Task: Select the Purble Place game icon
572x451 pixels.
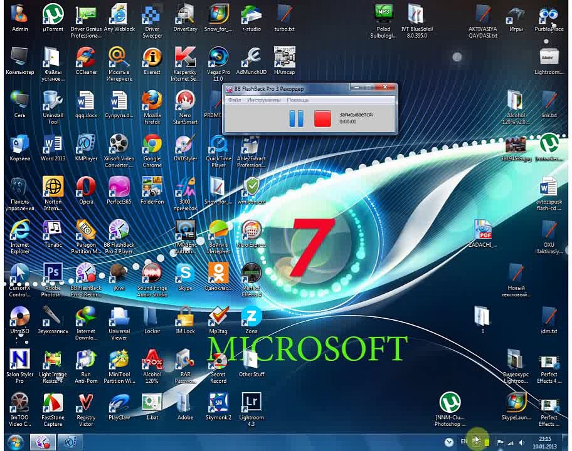Action: pos(549,18)
